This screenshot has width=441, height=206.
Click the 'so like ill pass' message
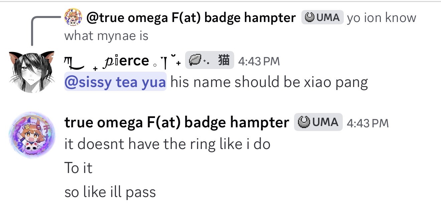click(110, 192)
